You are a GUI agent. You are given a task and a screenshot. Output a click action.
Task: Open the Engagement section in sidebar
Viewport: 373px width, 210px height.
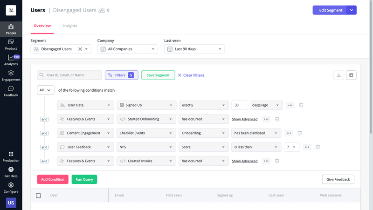[11, 76]
